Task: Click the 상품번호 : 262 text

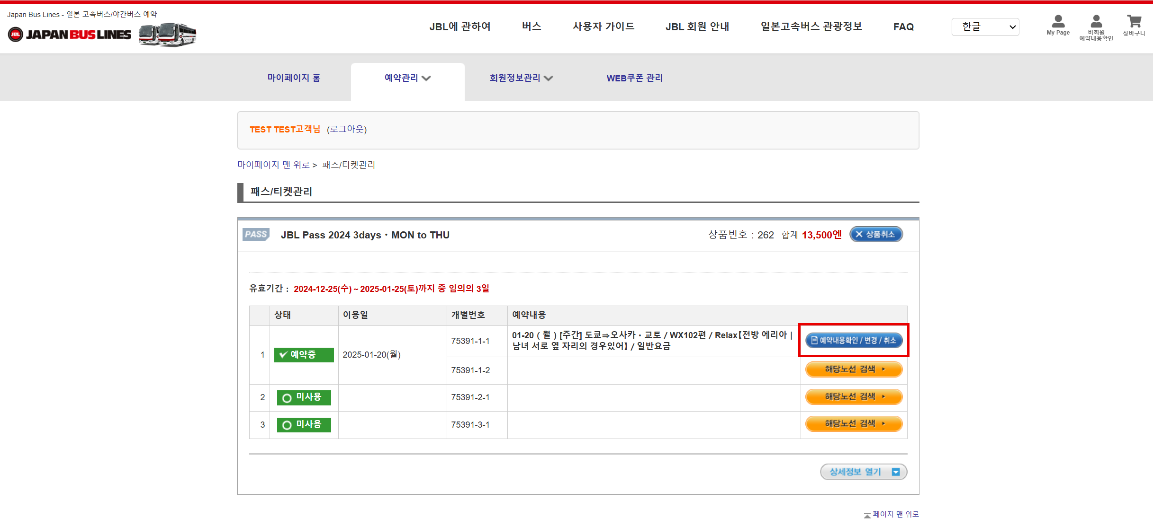Action: [x=741, y=235]
